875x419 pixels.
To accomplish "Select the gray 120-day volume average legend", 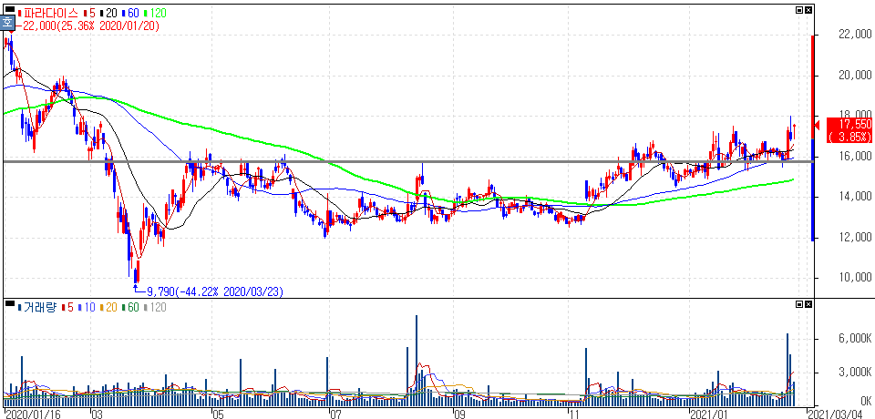I will click(156, 307).
